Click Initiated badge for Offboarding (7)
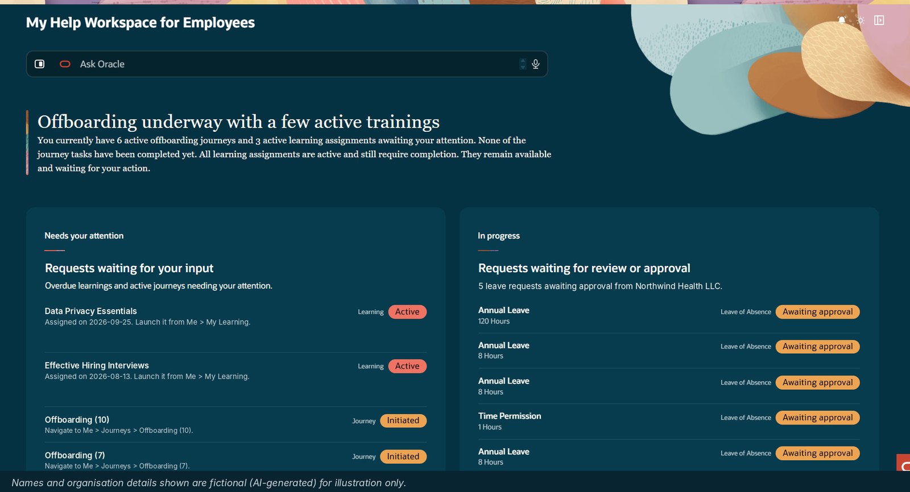 pos(403,457)
